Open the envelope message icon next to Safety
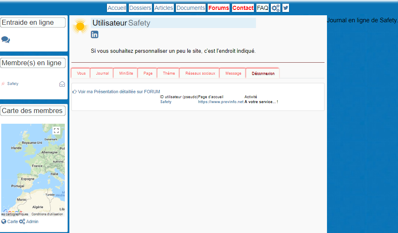Viewport: 398px width, 233px height. coord(62,84)
